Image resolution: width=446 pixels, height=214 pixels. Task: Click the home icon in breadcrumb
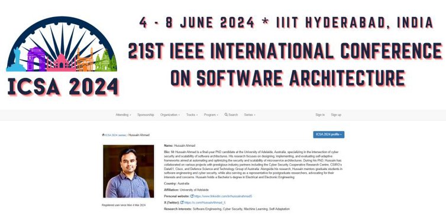click(x=104, y=135)
